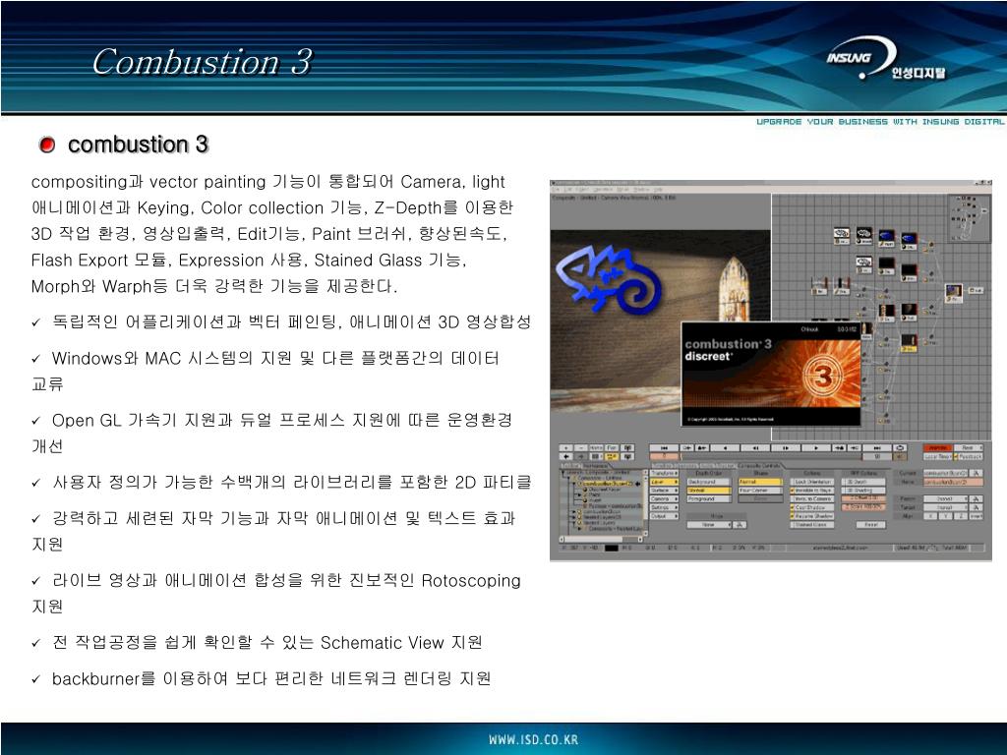Screen dimensions: 1007x755
Task: Click the Reset button under RPF options
Action: pyautogui.click(x=871, y=525)
